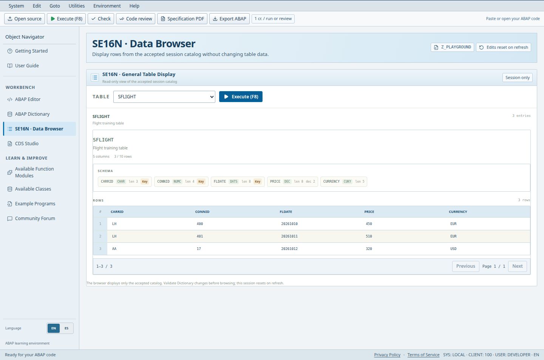
Task: Click the CDS Studio file icon
Action: (10, 144)
